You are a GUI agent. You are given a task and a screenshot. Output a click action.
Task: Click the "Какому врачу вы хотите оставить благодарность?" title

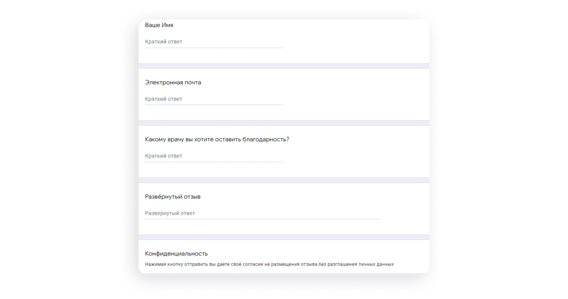(217, 140)
